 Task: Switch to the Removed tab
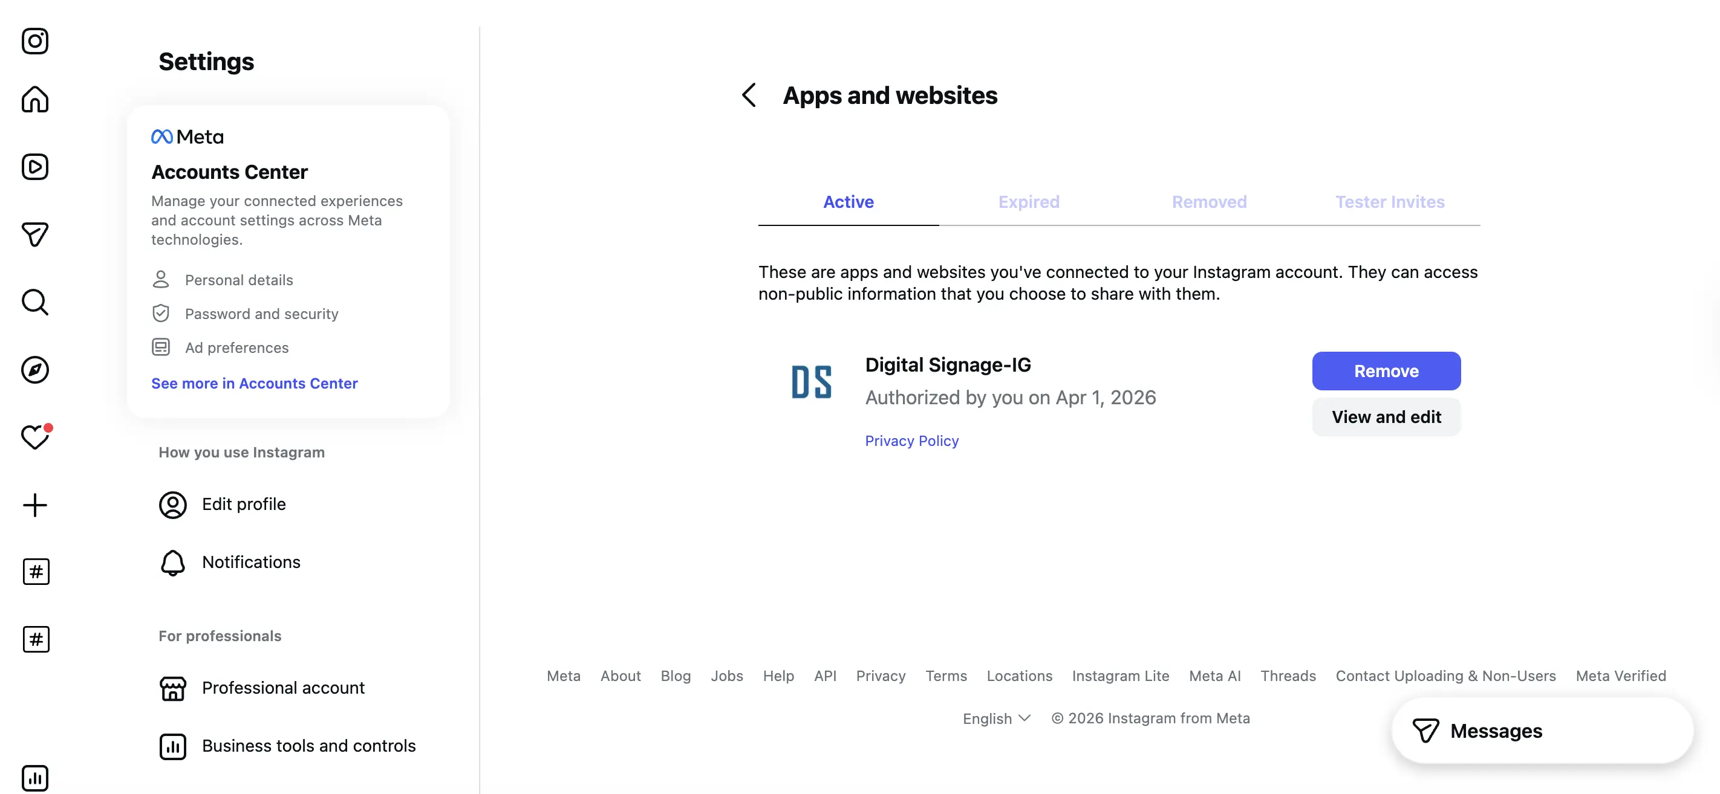tap(1208, 202)
